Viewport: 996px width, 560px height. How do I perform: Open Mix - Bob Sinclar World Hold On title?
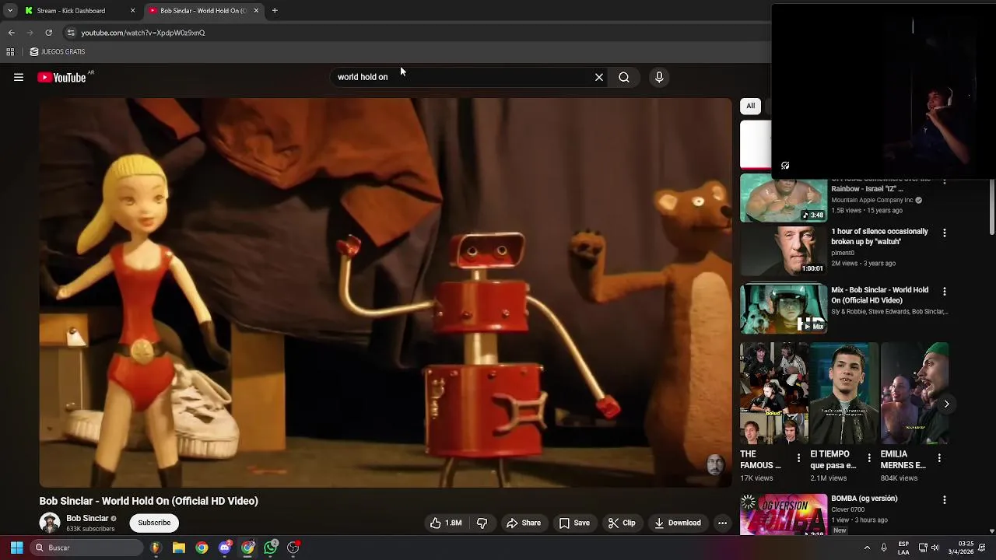click(x=879, y=295)
